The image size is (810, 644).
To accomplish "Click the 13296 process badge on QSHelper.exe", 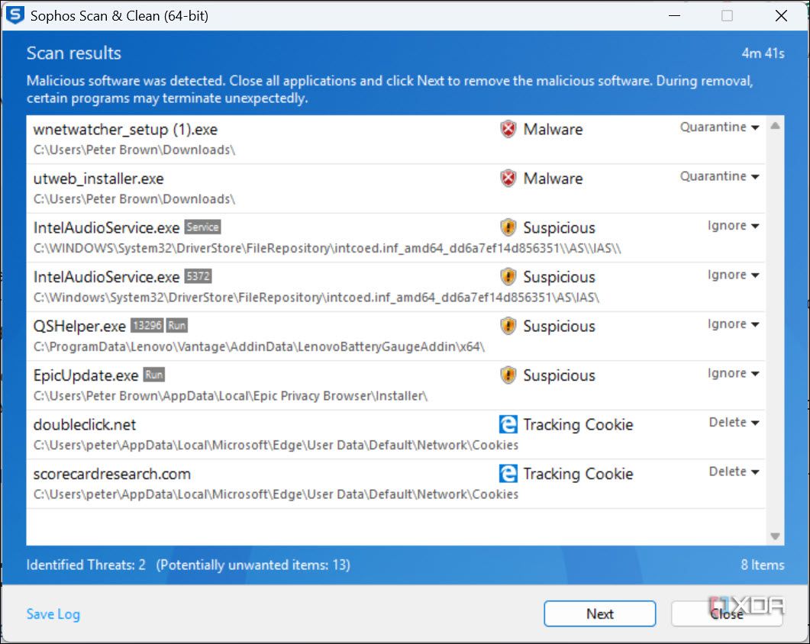I will [x=147, y=325].
